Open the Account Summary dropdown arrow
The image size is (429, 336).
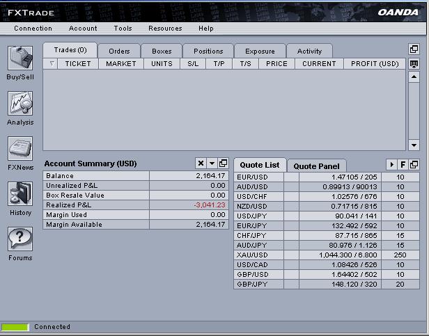212,163
